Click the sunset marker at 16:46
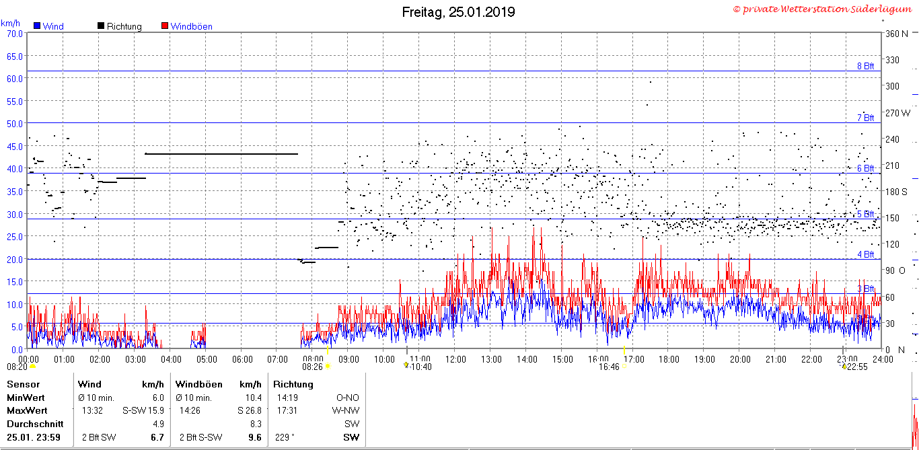The height and width of the screenshot is (450, 919). click(625, 367)
